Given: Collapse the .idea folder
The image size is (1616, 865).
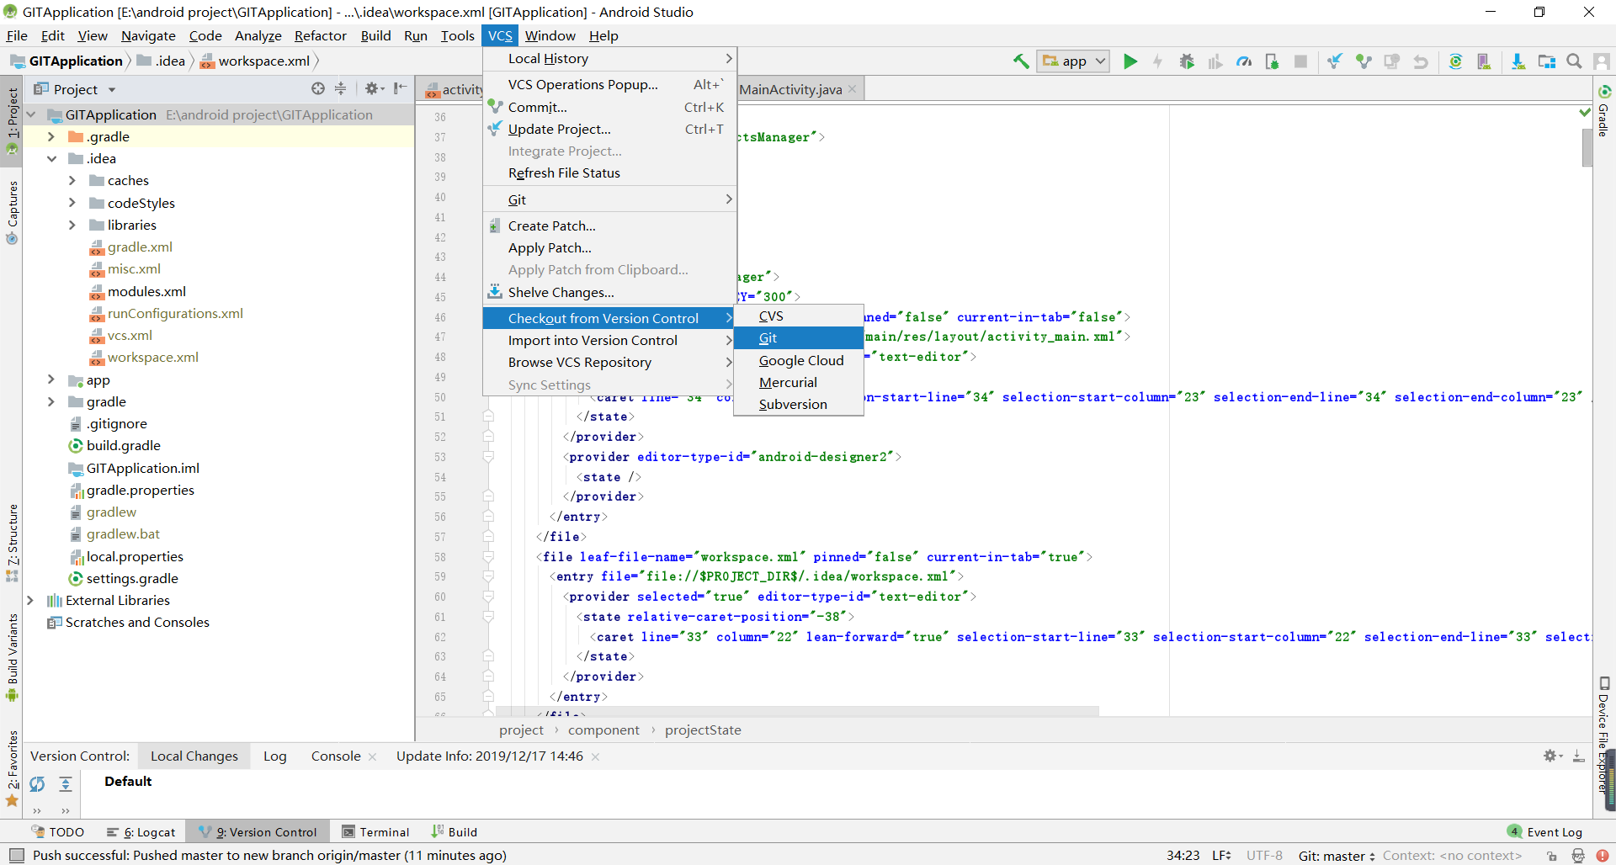Looking at the screenshot, I should [x=52, y=158].
